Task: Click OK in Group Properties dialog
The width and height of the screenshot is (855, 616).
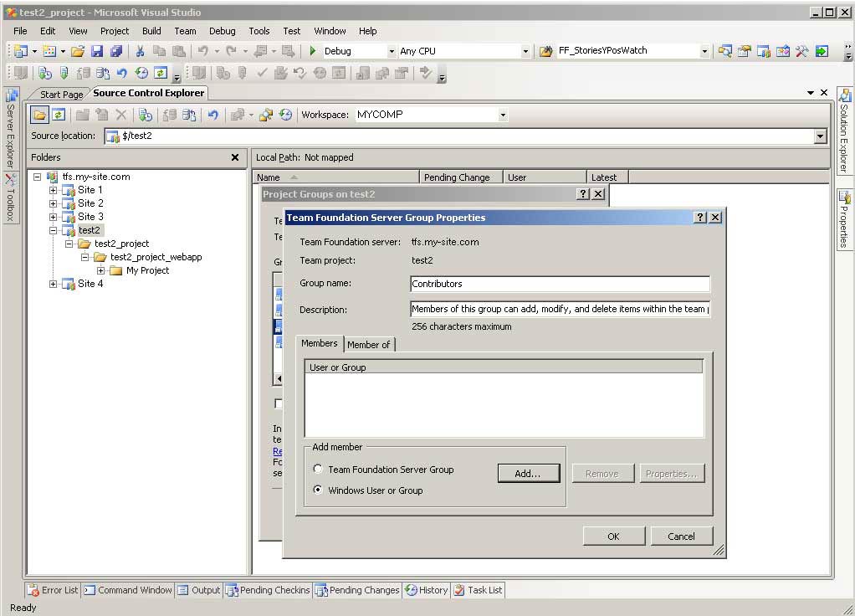Action: point(613,536)
